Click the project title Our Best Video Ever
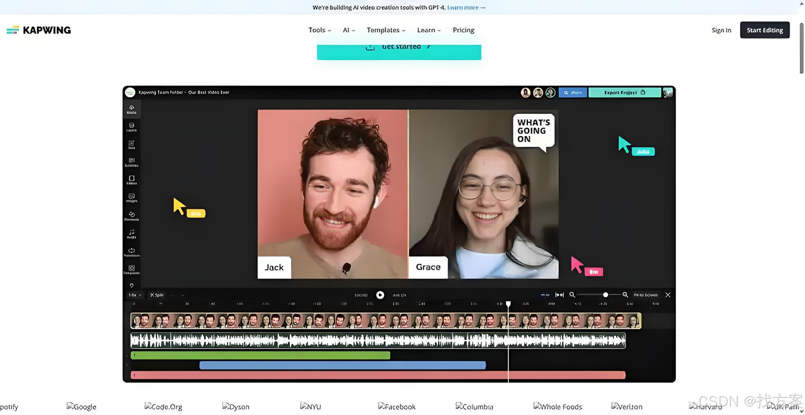The image size is (805, 415). 209,92
